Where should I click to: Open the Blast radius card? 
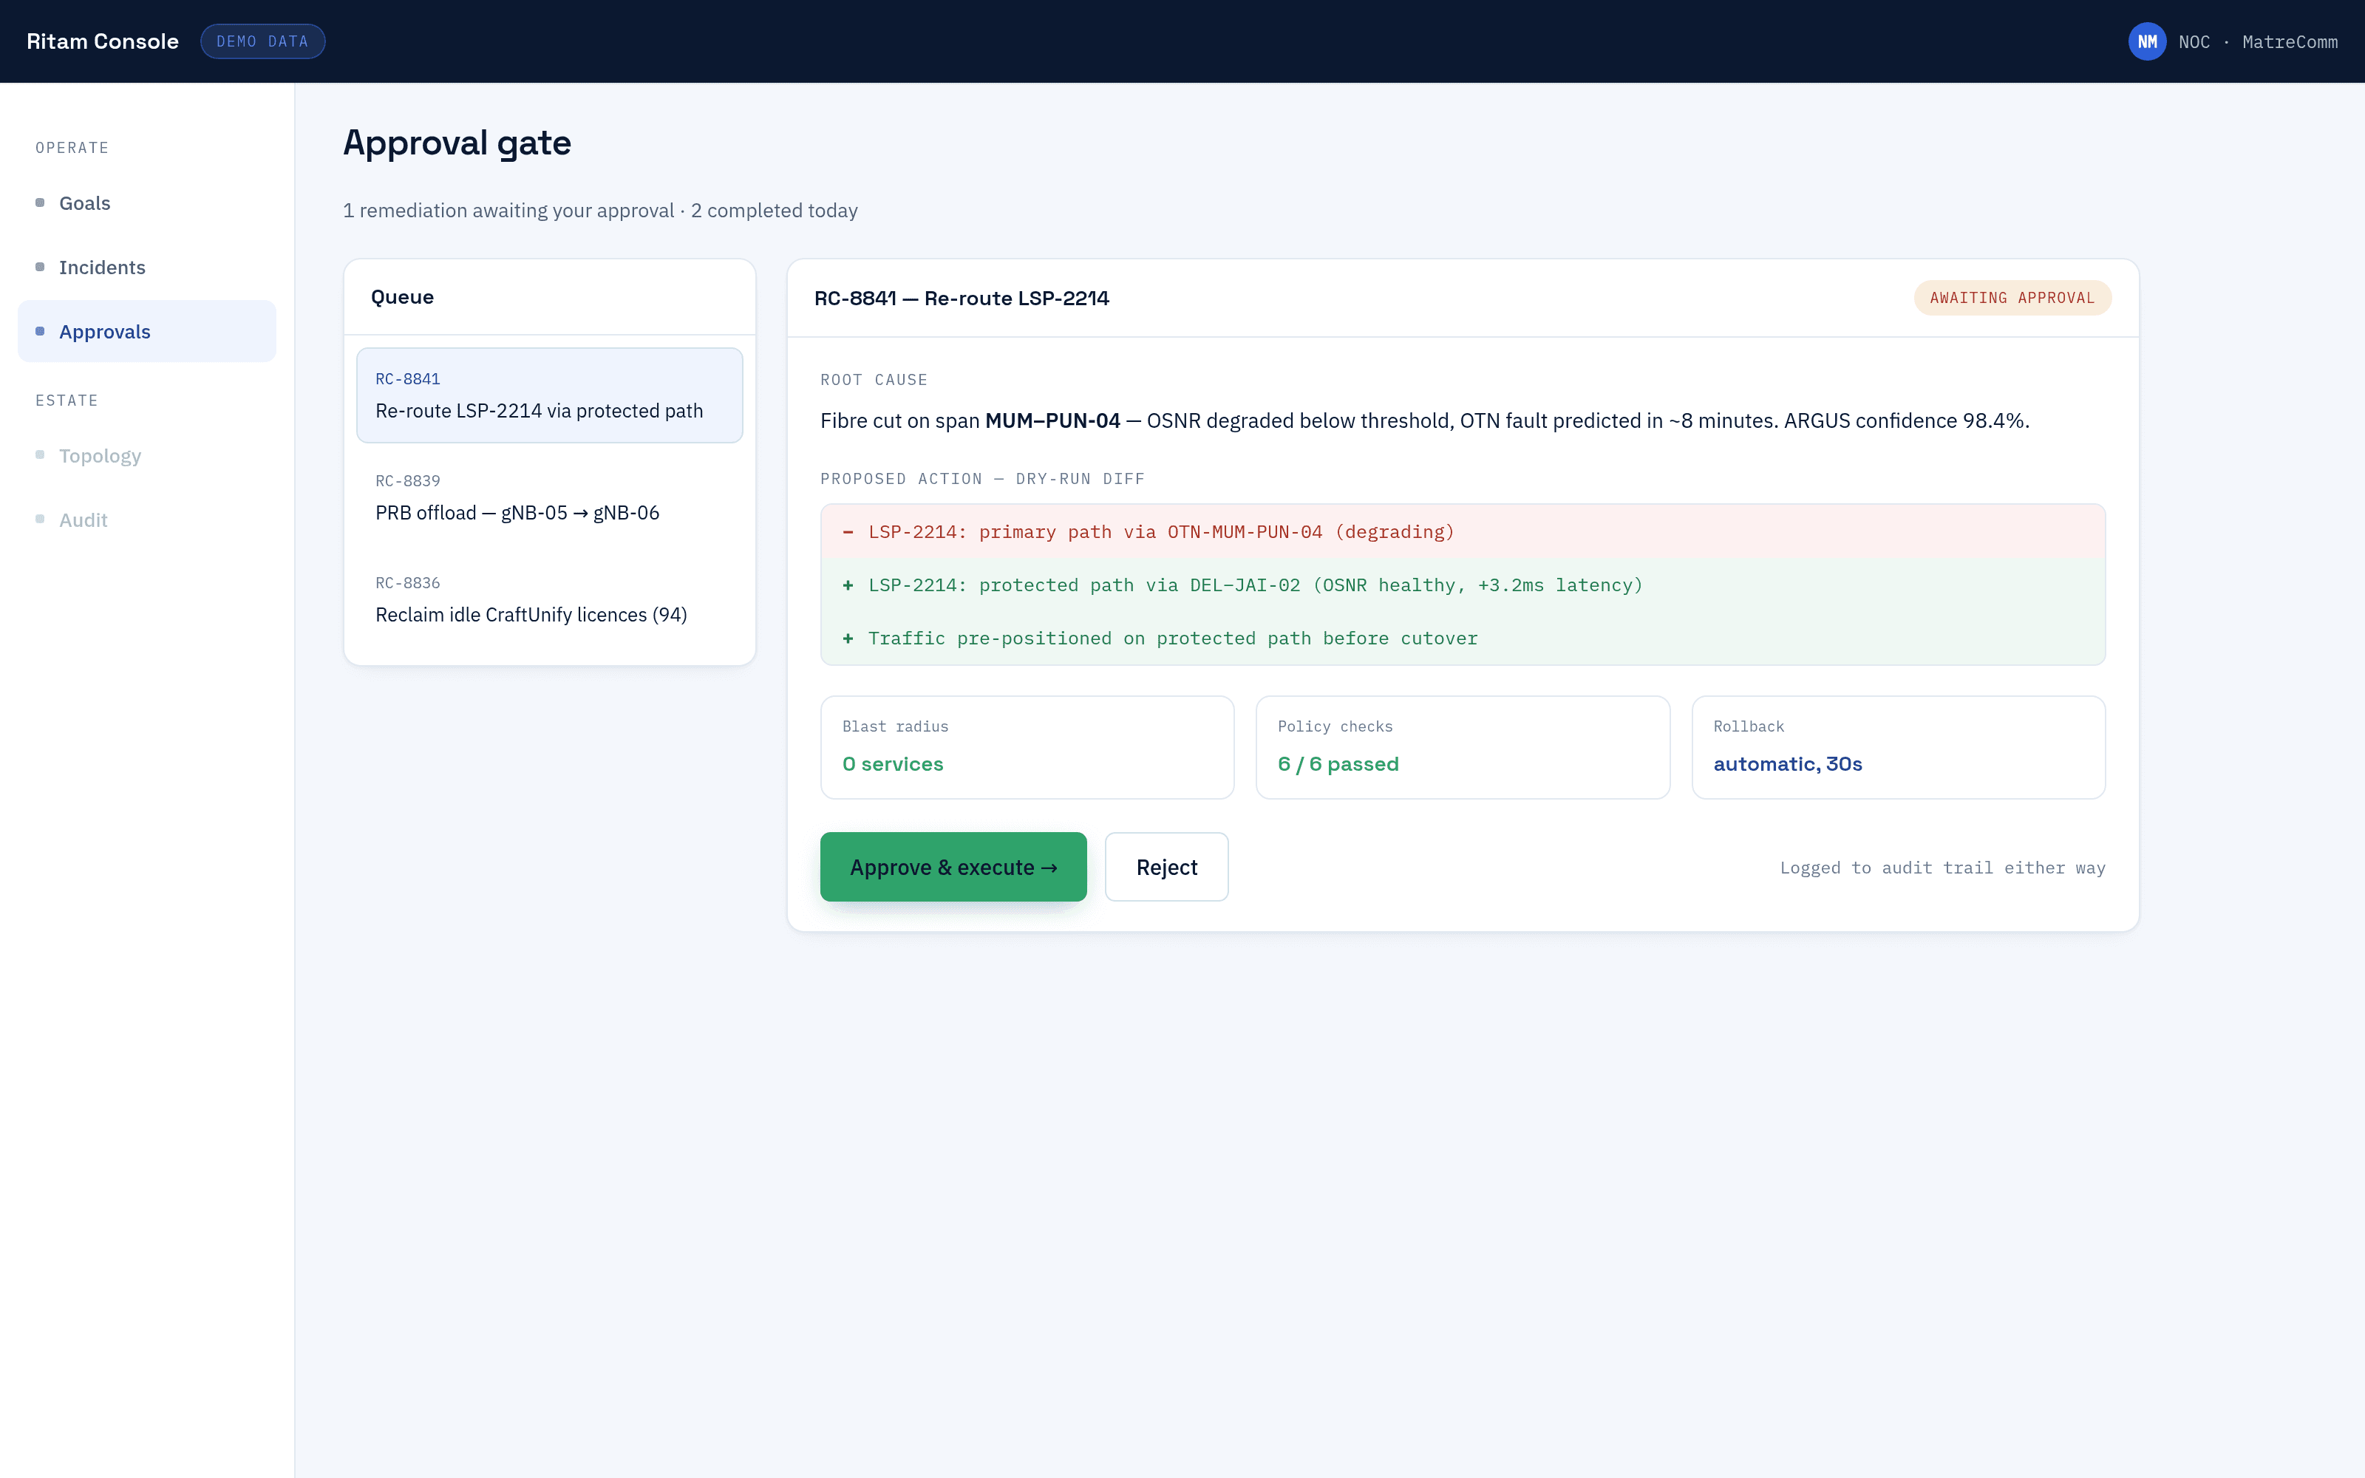[1027, 747]
